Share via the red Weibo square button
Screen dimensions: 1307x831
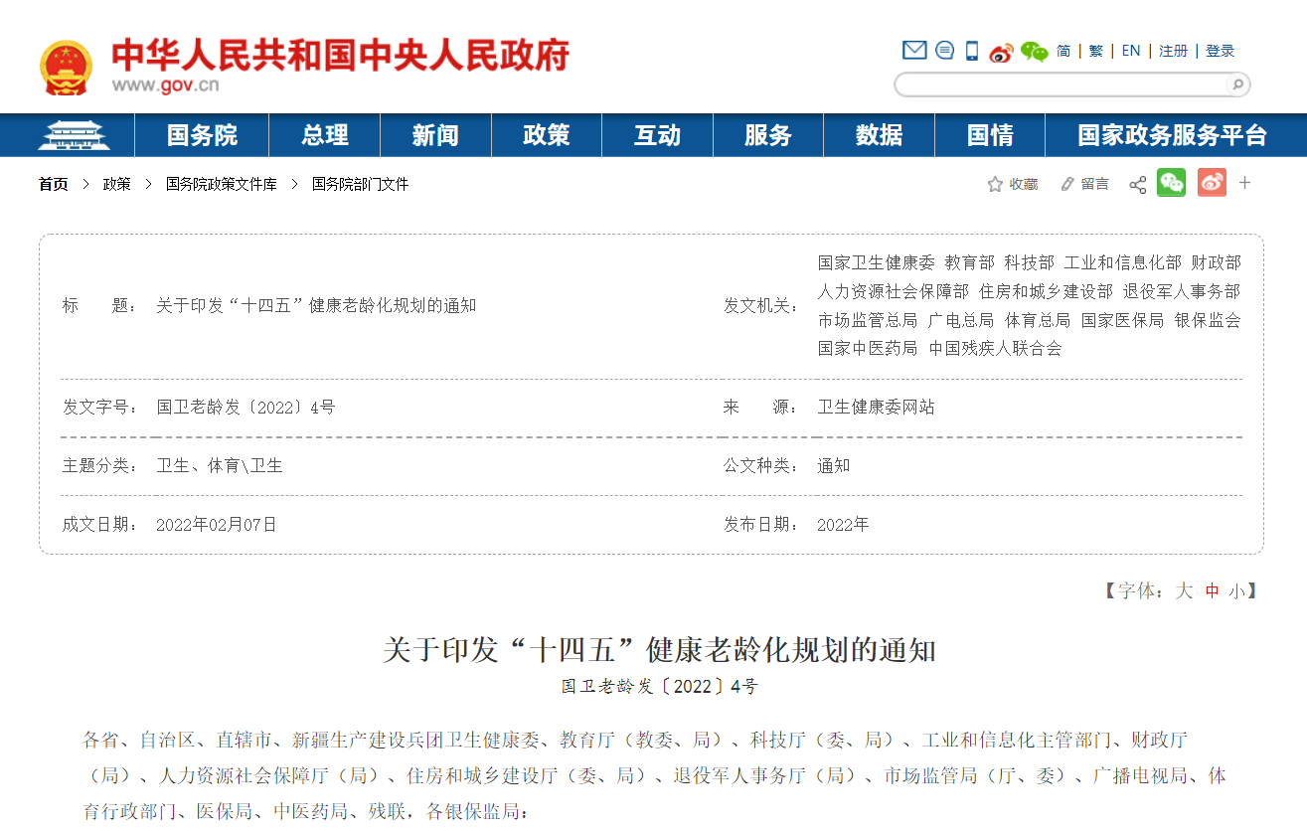(x=1212, y=183)
